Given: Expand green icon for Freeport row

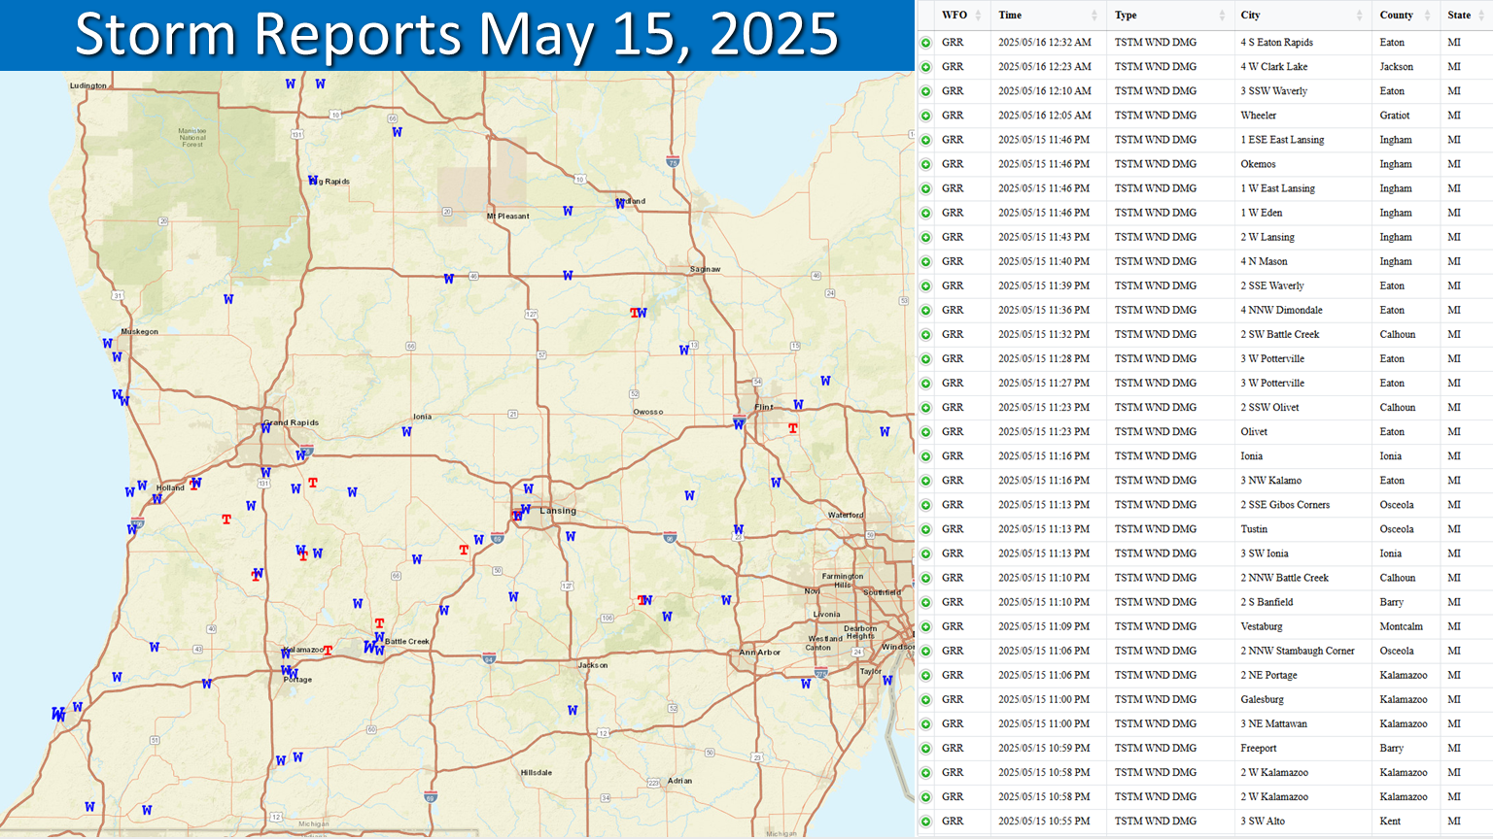Looking at the screenshot, I should click(925, 748).
